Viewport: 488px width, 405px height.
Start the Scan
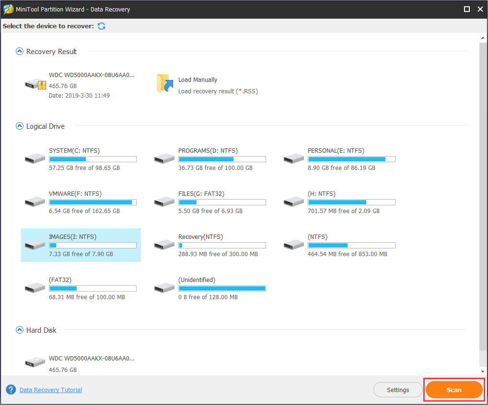click(x=454, y=390)
